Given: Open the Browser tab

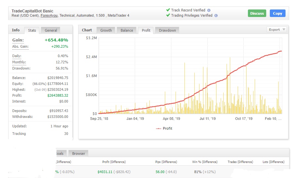Looking at the screenshot, I should pyautogui.click(x=78, y=154).
